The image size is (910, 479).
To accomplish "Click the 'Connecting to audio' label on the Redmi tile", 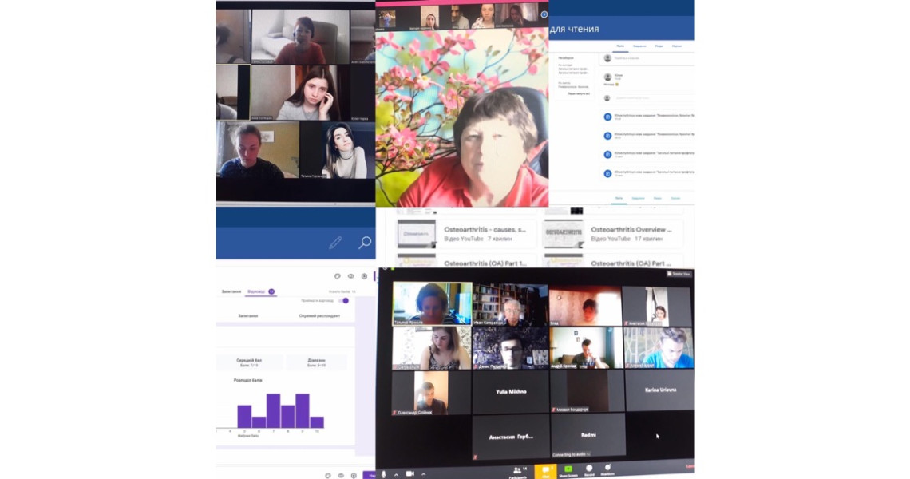I will 571,454.
